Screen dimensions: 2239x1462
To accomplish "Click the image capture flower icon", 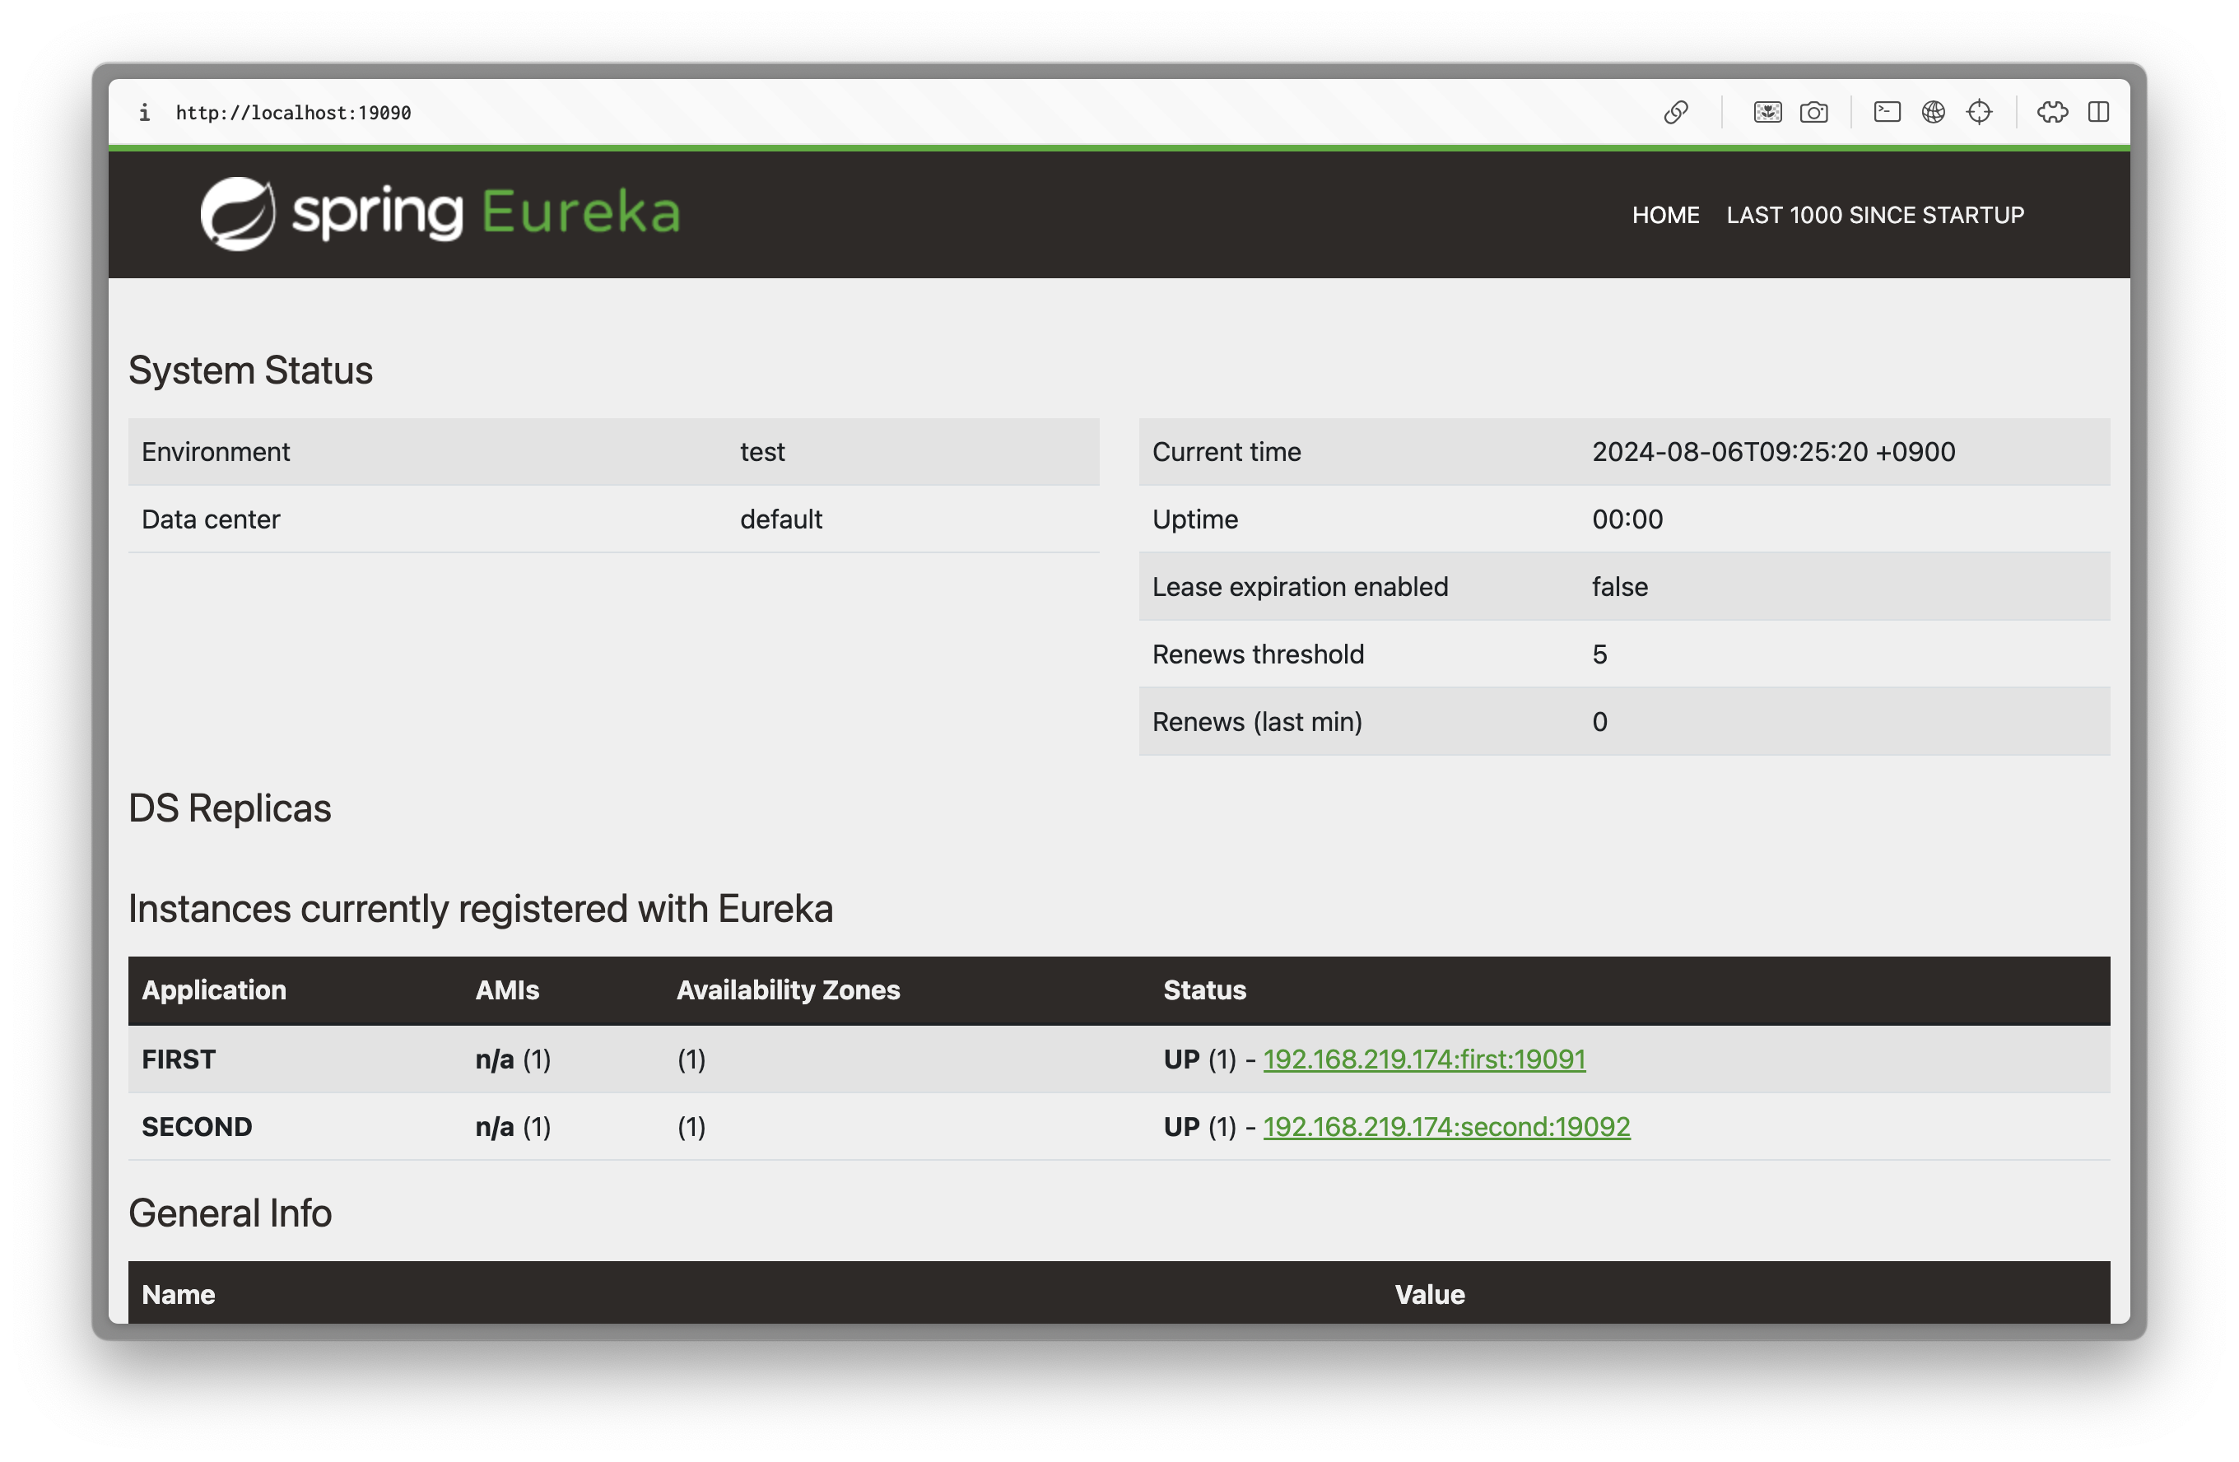I will 1767,113.
